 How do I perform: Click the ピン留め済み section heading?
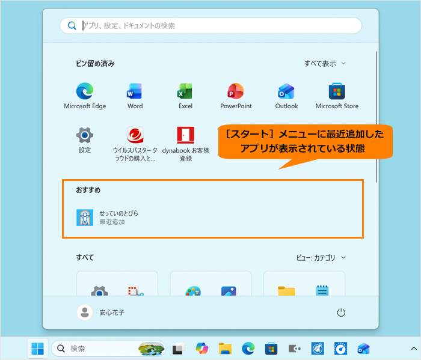point(95,64)
